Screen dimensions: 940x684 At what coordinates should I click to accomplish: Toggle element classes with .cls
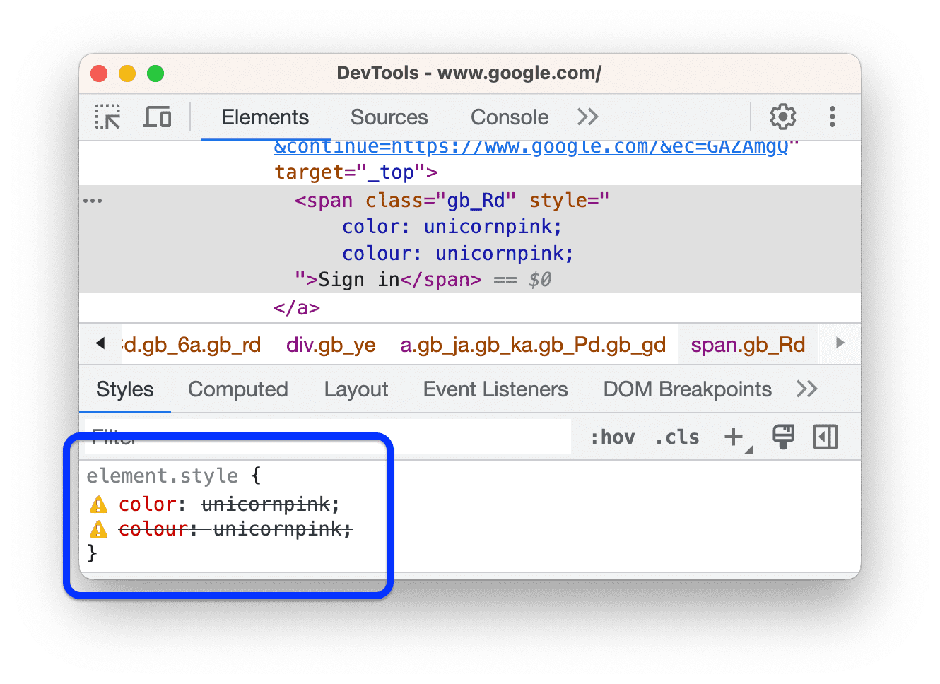pyautogui.click(x=676, y=437)
